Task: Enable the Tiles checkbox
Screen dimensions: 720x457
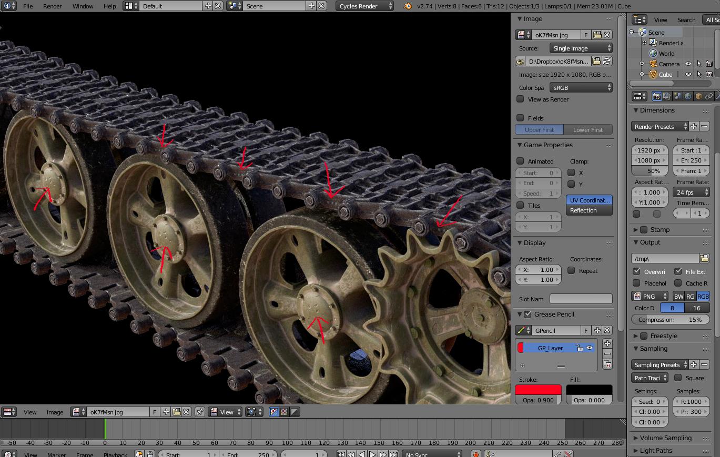Action: 520,205
